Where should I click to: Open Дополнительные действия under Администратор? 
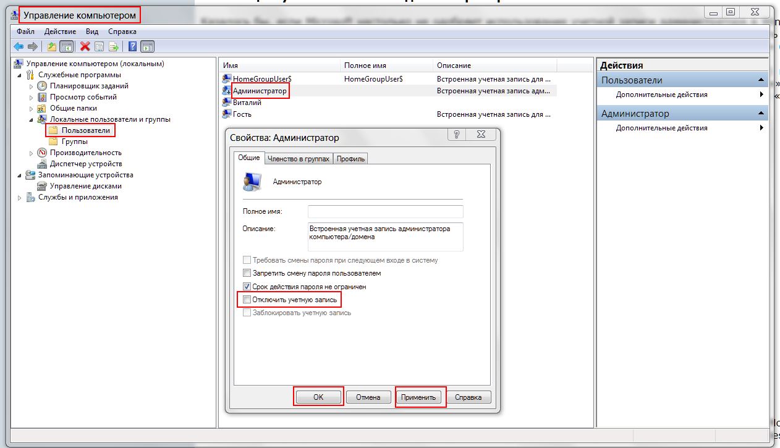click(684, 128)
